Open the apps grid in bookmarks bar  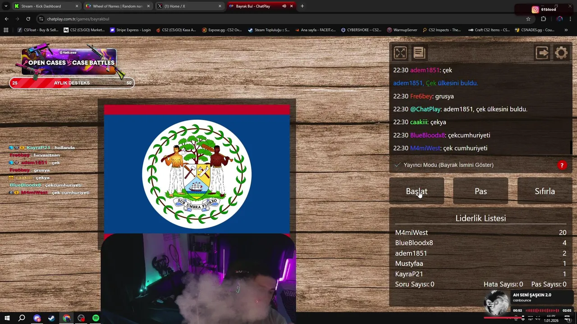click(6, 30)
